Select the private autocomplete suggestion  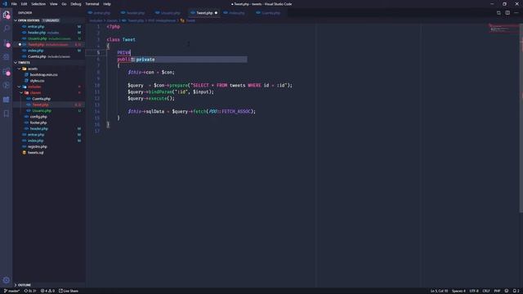click(189, 60)
